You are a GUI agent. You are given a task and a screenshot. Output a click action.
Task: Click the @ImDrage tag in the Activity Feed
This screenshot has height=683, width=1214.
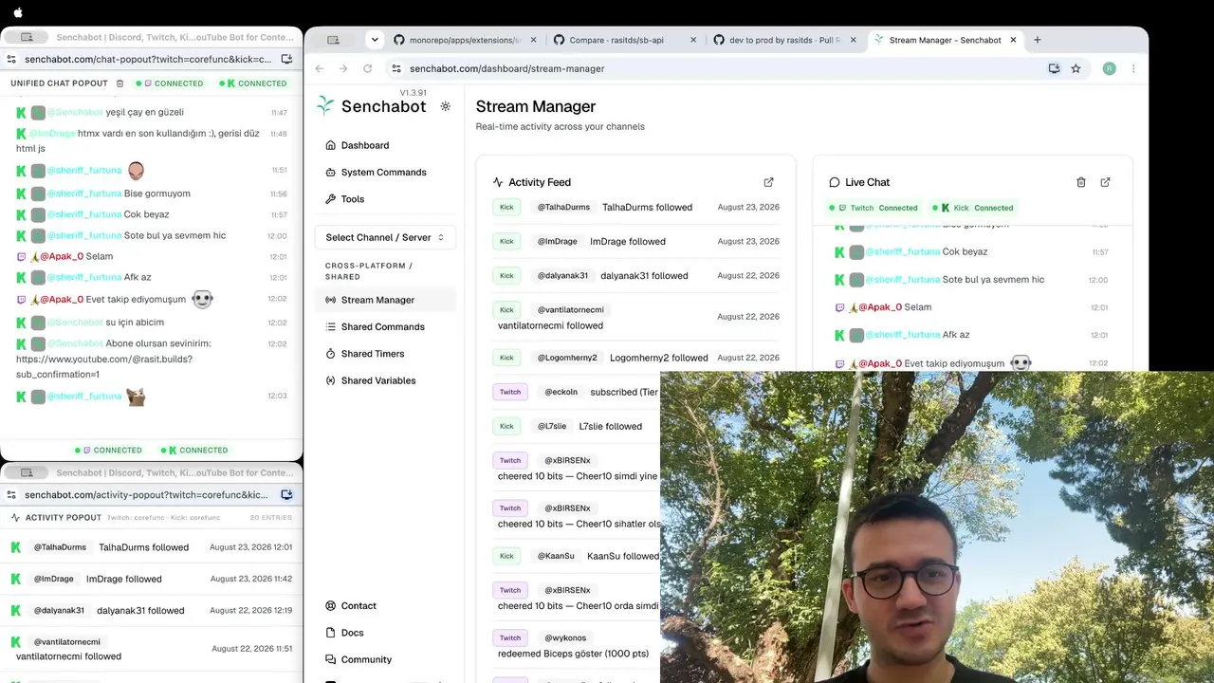click(558, 241)
